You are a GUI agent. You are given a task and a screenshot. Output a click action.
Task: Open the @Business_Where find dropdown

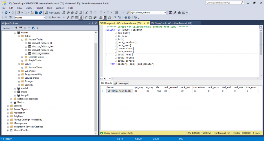tap(165, 13)
